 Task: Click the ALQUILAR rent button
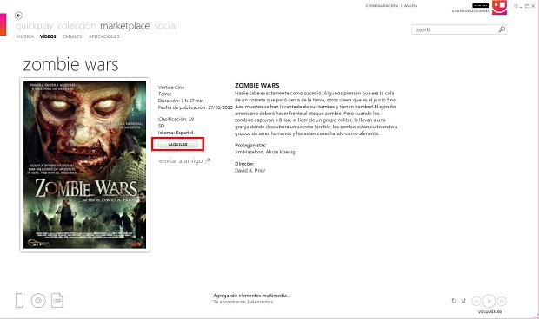pyautogui.click(x=177, y=144)
